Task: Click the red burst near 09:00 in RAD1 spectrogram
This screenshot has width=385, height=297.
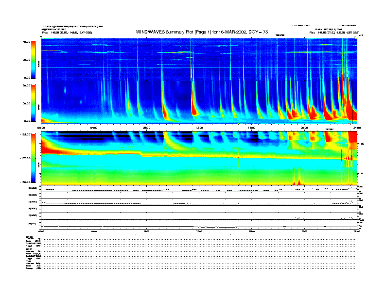Action: (164, 113)
